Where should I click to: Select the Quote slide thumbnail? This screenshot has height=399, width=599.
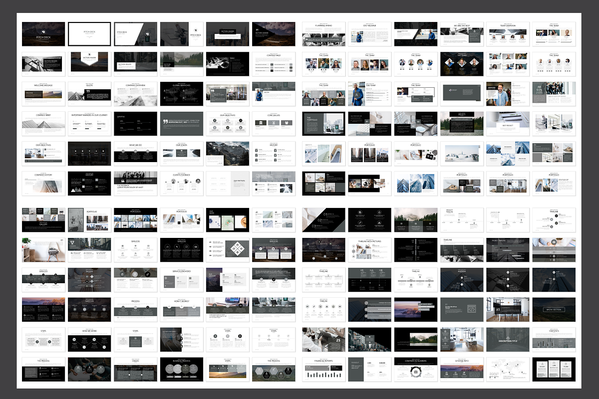(89, 94)
